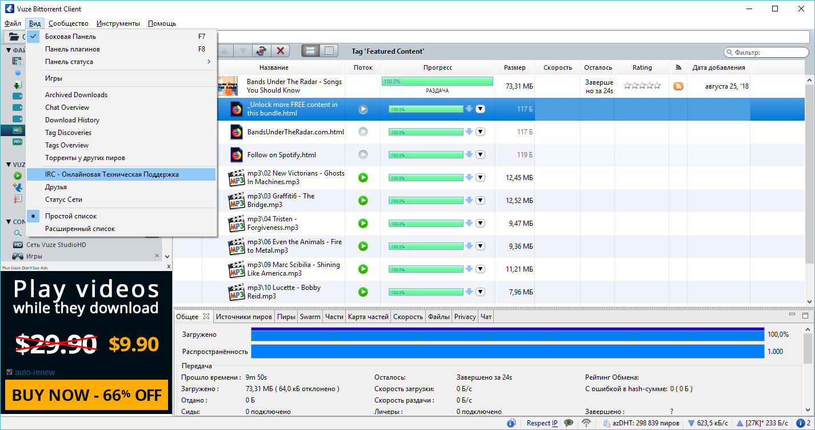Open dropdown arrow for Follow on Spotify.html
Screen dimensions: 815x430
[480, 155]
